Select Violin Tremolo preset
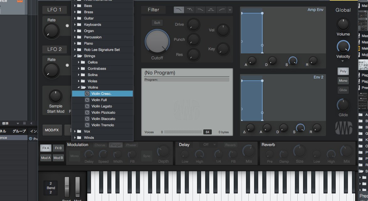This screenshot has height=201, width=368. click(x=102, y=125)
